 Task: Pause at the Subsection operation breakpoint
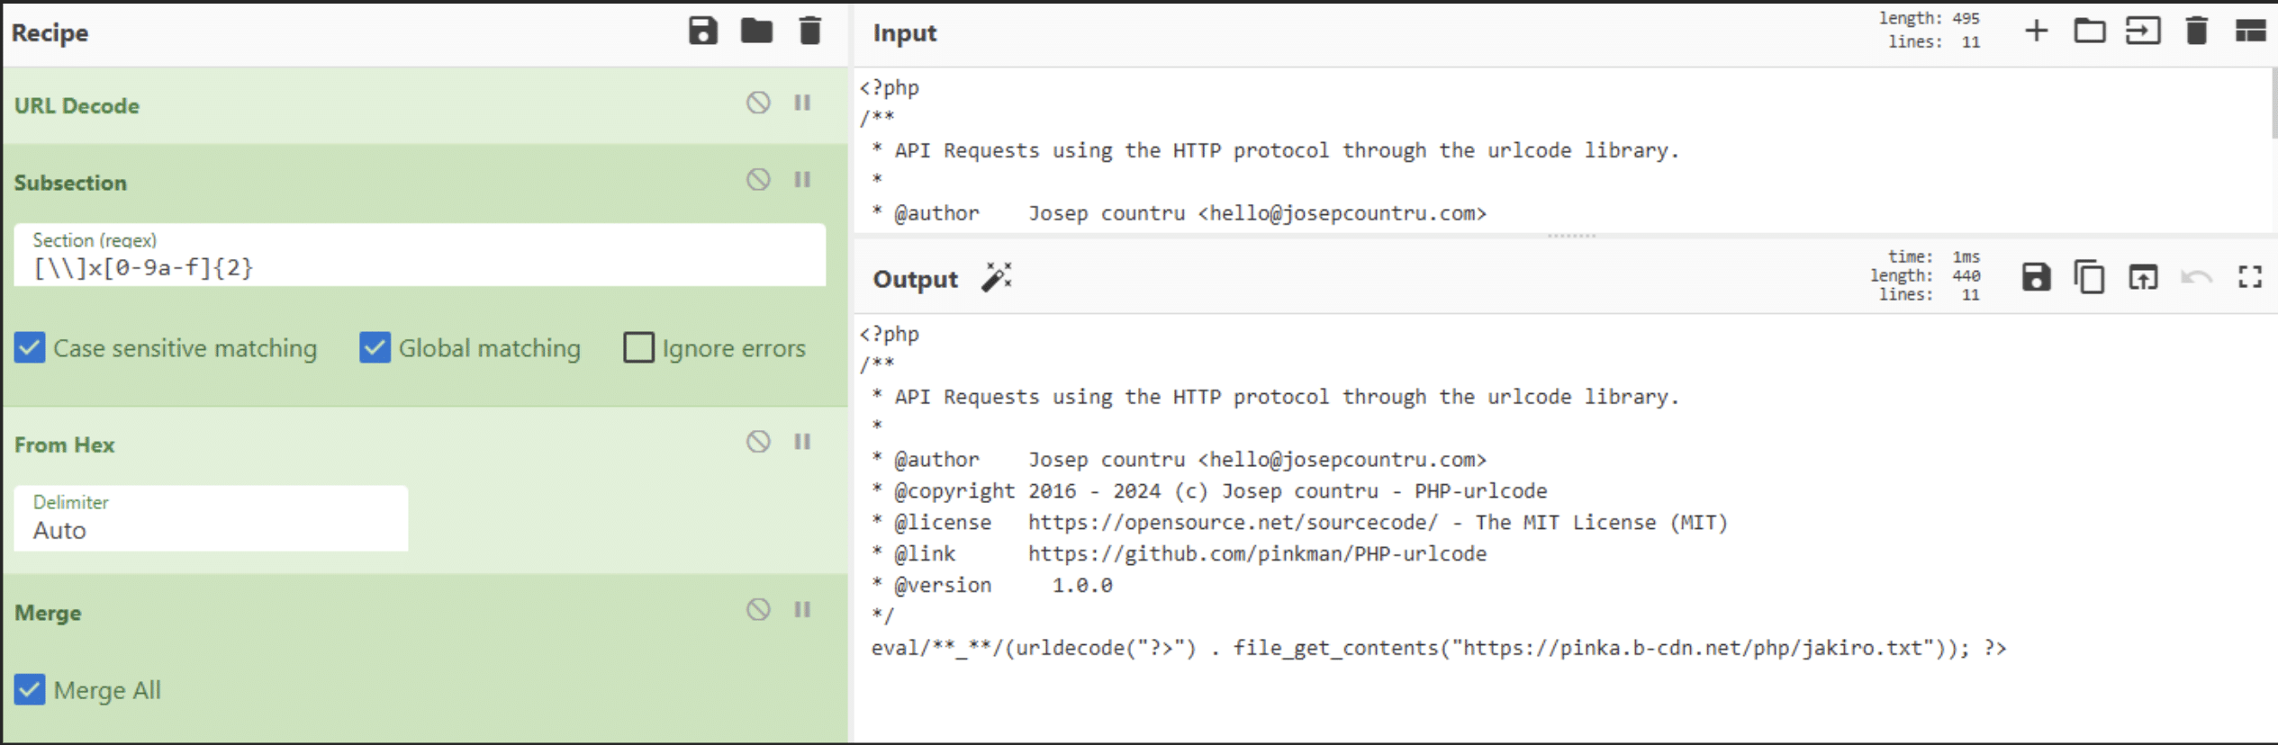(x=802, y=180)
